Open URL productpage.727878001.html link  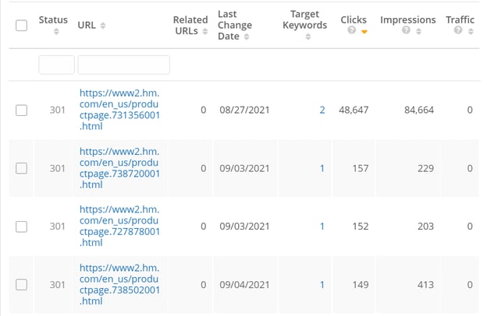pyautogui.click(x=119, y=226)
